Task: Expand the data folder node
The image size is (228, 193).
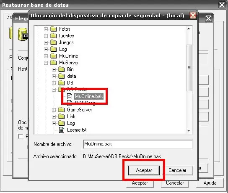Action: 54,76
